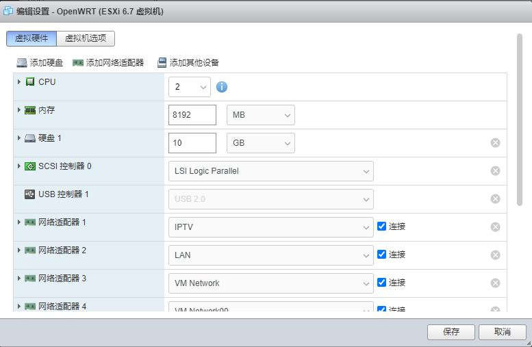Click the CPU chip icon
The image size is (532, 347).
(30, 81)
